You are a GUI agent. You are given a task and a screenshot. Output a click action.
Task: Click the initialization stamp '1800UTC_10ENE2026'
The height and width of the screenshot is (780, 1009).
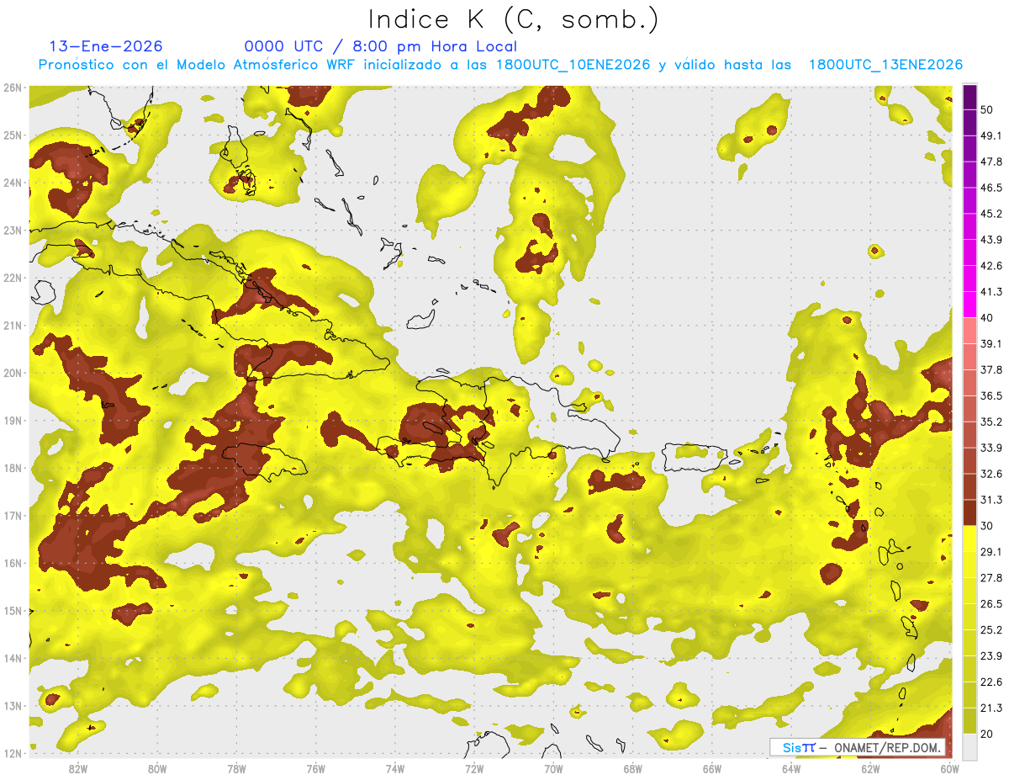(x=573, y=65)
